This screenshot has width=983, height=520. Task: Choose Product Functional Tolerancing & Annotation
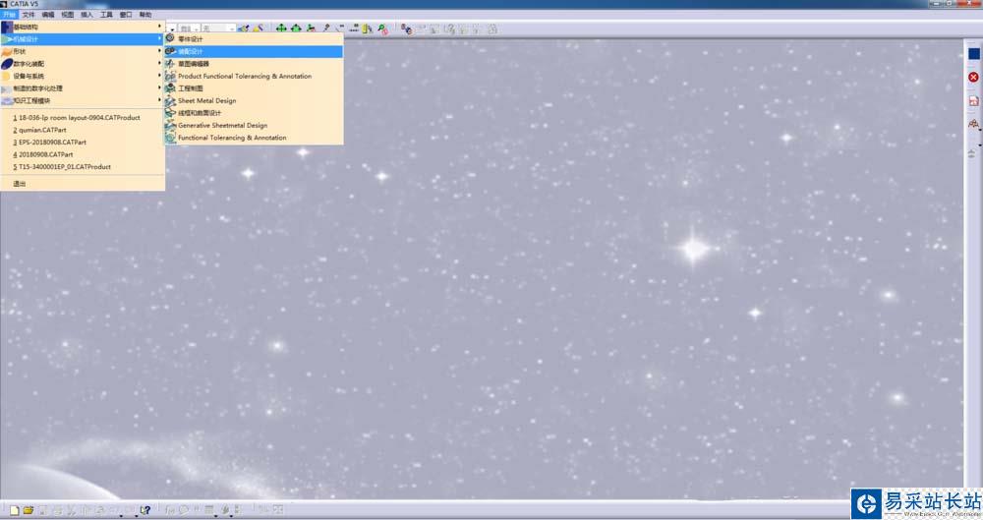(254, 76)
